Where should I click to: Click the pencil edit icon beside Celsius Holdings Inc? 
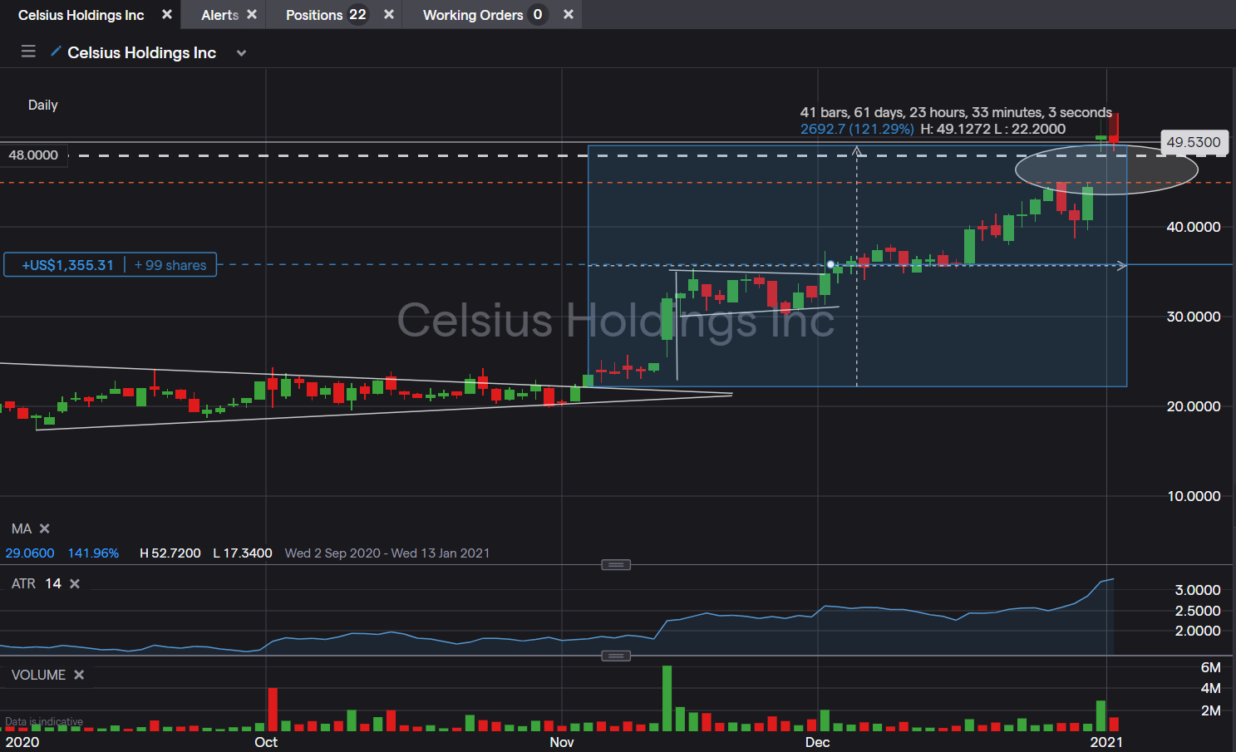pyautogui.click(x=56, y=52)
